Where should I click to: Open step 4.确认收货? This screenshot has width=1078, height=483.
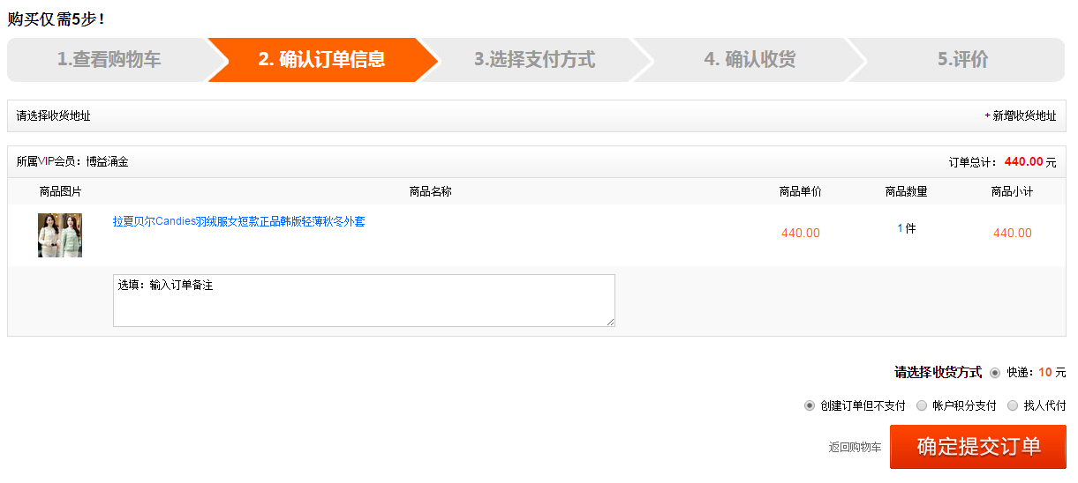click(750, 60)
